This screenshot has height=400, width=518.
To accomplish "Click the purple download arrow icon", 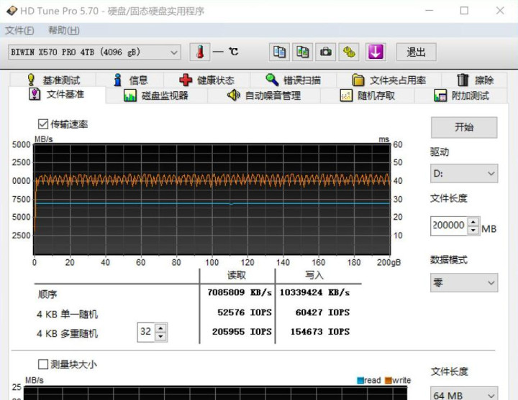I will [376, 52].
